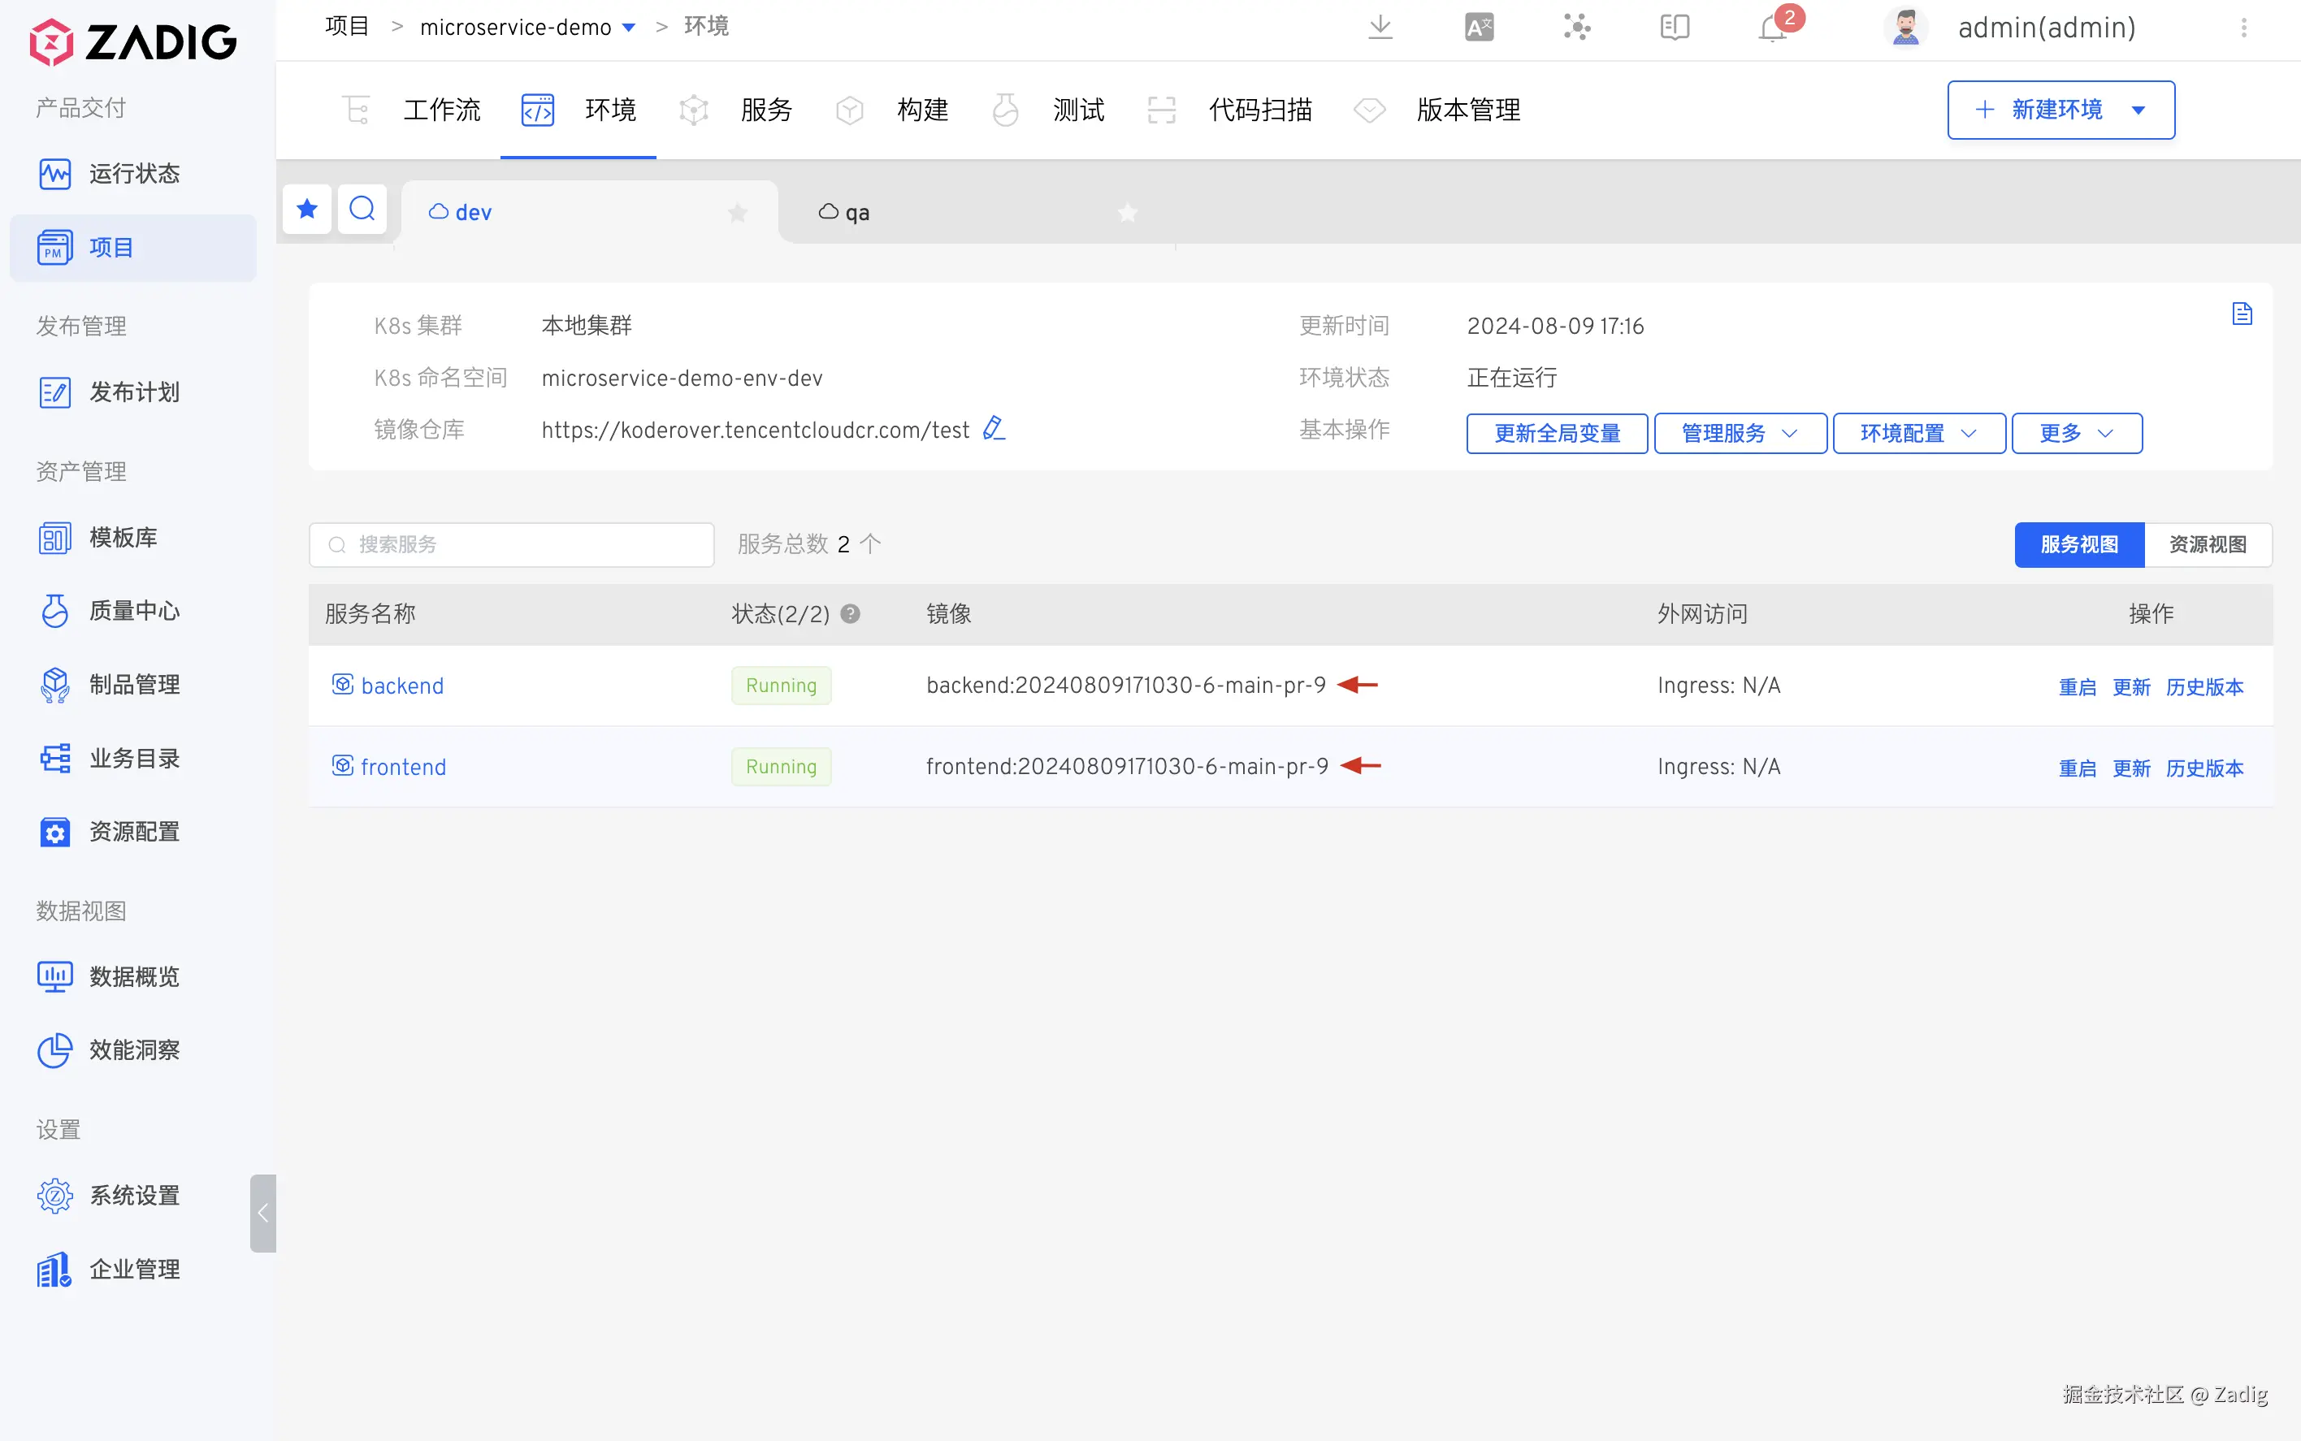Edit image registry with pencil icon
The height and width of the screenshot is (1441, 2301).
(x=993, y=429)
